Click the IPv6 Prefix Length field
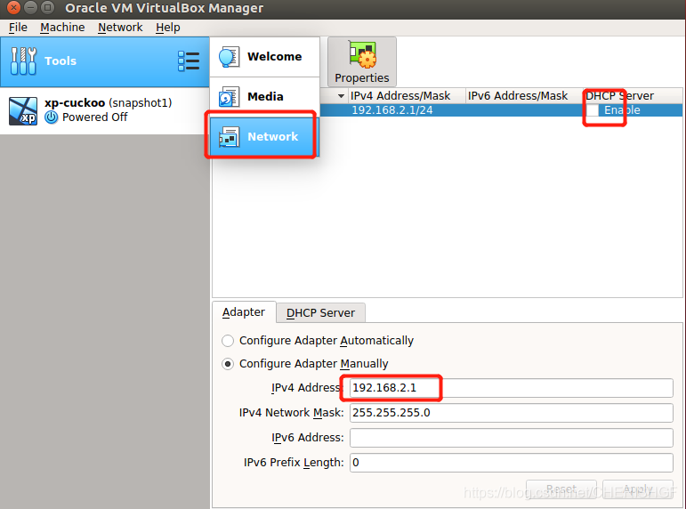The width and height of the screenshot is (686, 509). coord(511,463)
